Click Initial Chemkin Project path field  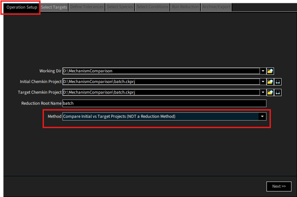[x=161, y=82]
